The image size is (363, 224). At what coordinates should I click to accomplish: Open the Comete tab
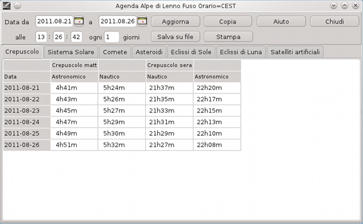pos(115,52)
